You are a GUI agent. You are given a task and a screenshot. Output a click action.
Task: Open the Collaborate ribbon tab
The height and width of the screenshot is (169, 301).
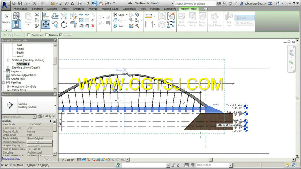(x=129, y=9)
